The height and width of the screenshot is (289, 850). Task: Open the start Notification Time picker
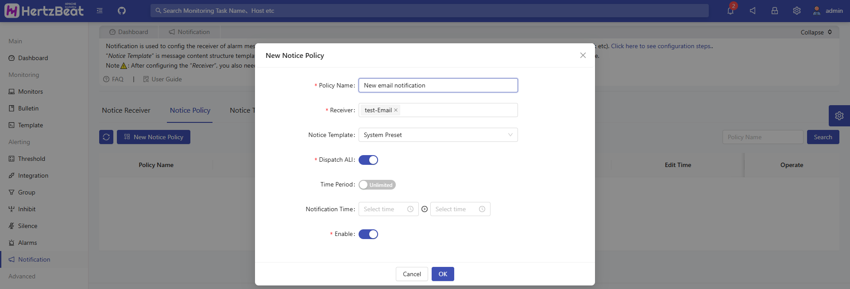coord(388,209)
